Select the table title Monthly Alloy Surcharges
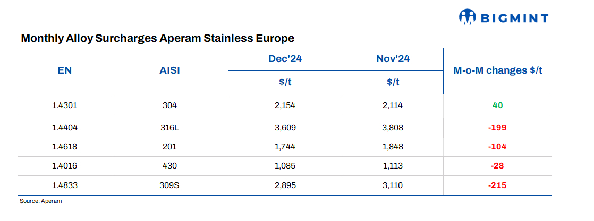Viewport: 594px width, 221px height. coord(157,39)
